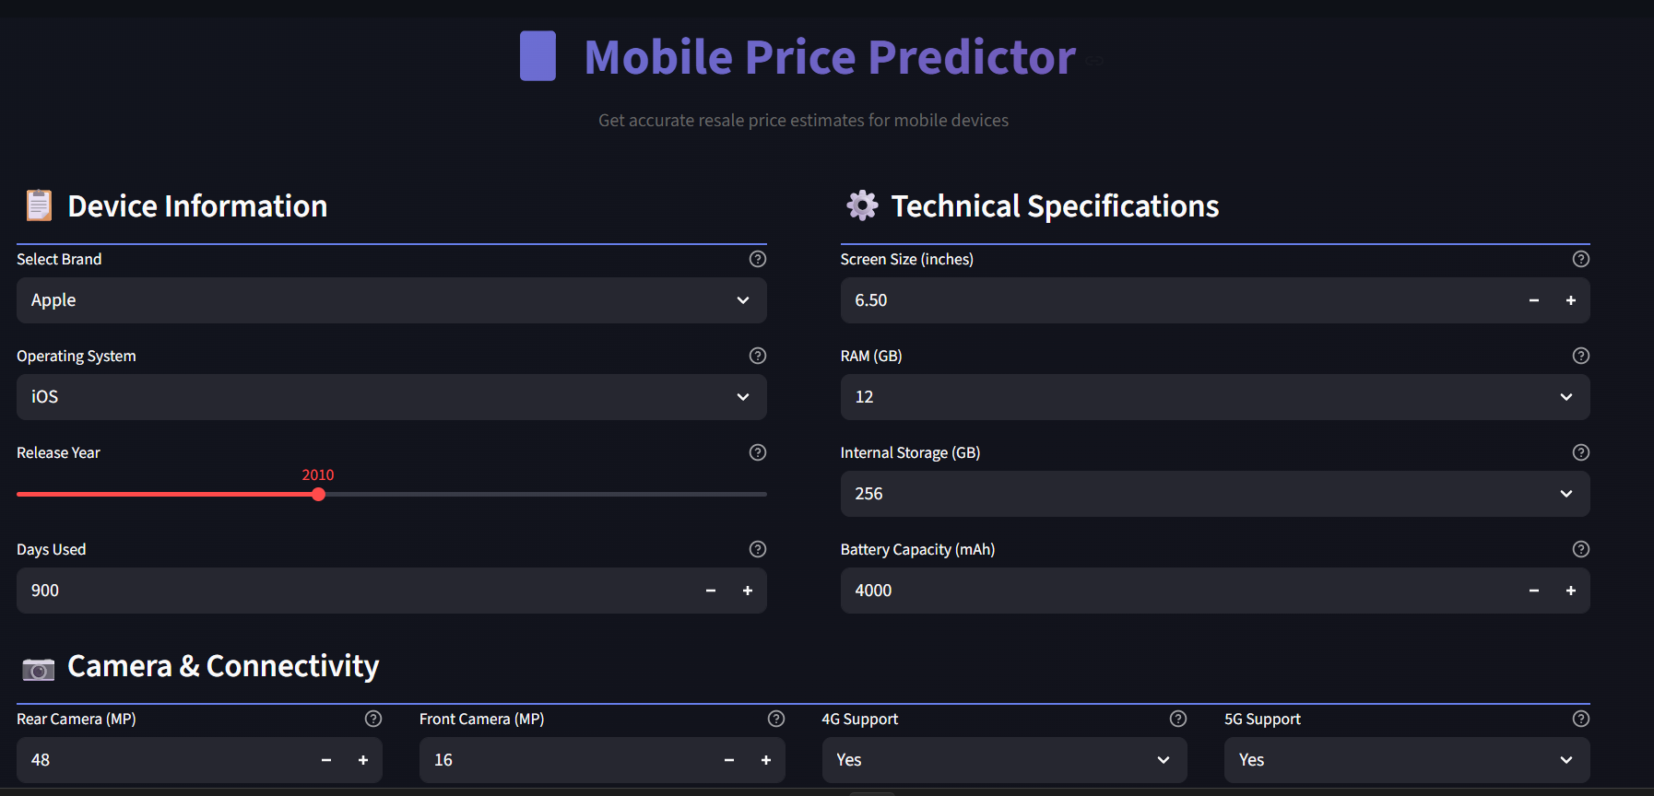
Task: Click help icon next to Select Brand
Action: (758, 259)
